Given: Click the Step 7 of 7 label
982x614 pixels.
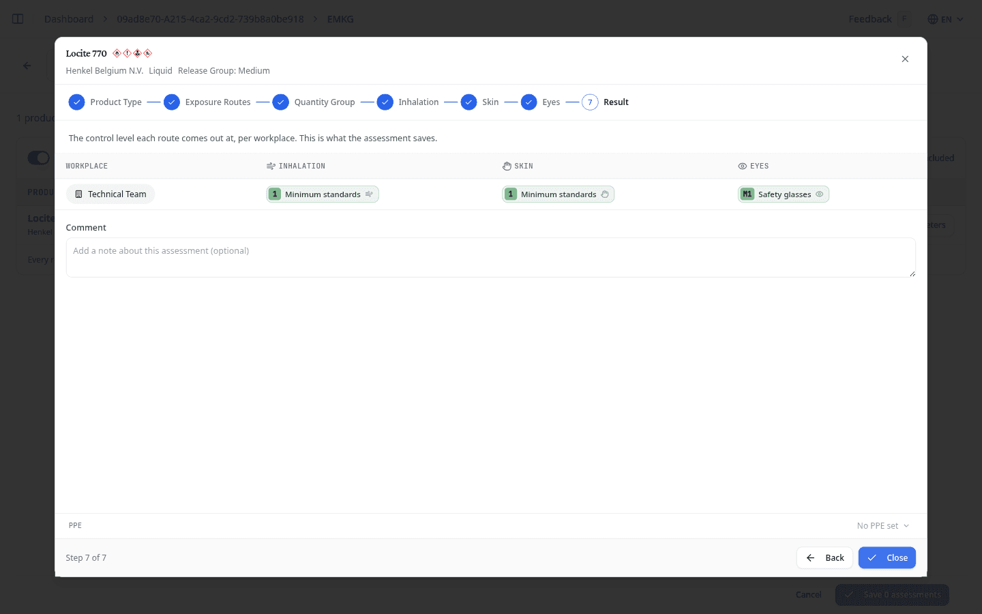Looking at the screenshot, I should 86,558.
